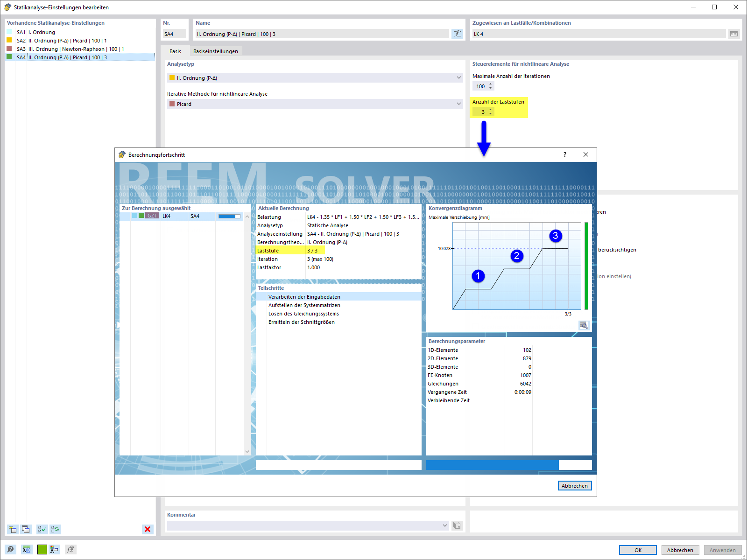Increase Maximale Anzahl der Iterationen

(x=491, y=84)
